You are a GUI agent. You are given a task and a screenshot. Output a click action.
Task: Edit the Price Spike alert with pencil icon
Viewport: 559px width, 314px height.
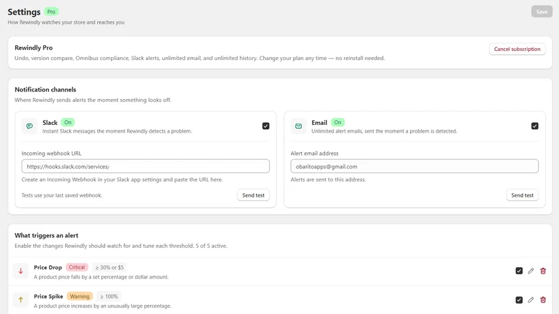(x=531, y=300)
